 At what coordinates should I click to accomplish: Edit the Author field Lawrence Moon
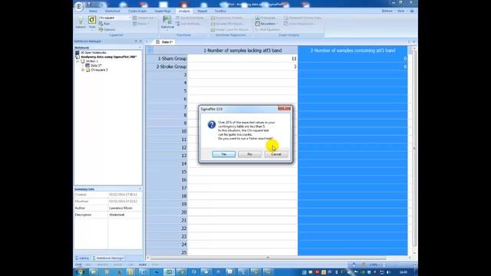(124, 208)
